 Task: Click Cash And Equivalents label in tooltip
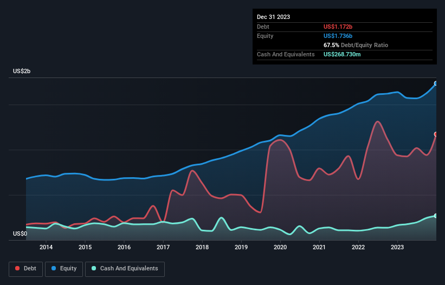286,54
